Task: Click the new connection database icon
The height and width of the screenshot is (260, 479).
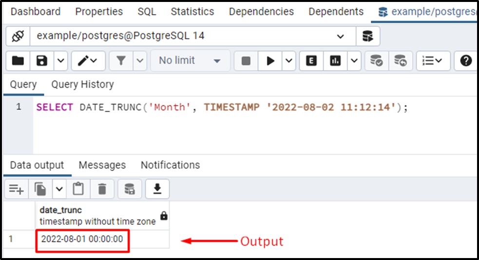Action: (x=368, y=36)
